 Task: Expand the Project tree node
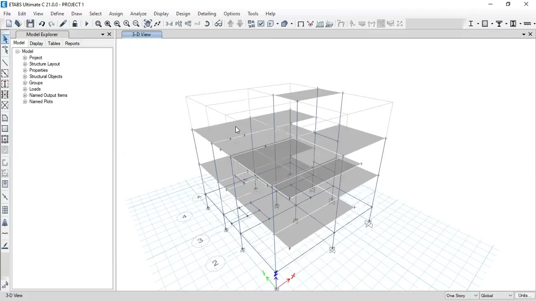point(25,58)
